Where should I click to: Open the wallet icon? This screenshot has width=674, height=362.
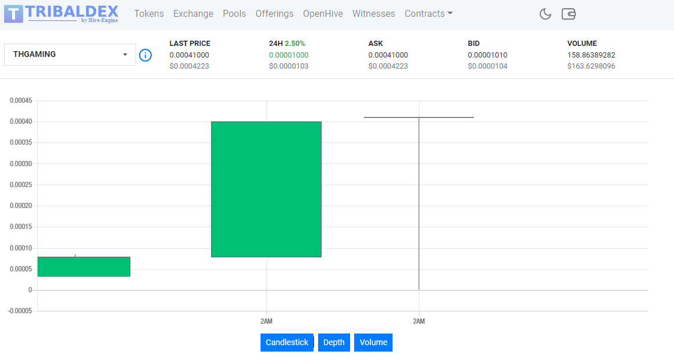568,14
